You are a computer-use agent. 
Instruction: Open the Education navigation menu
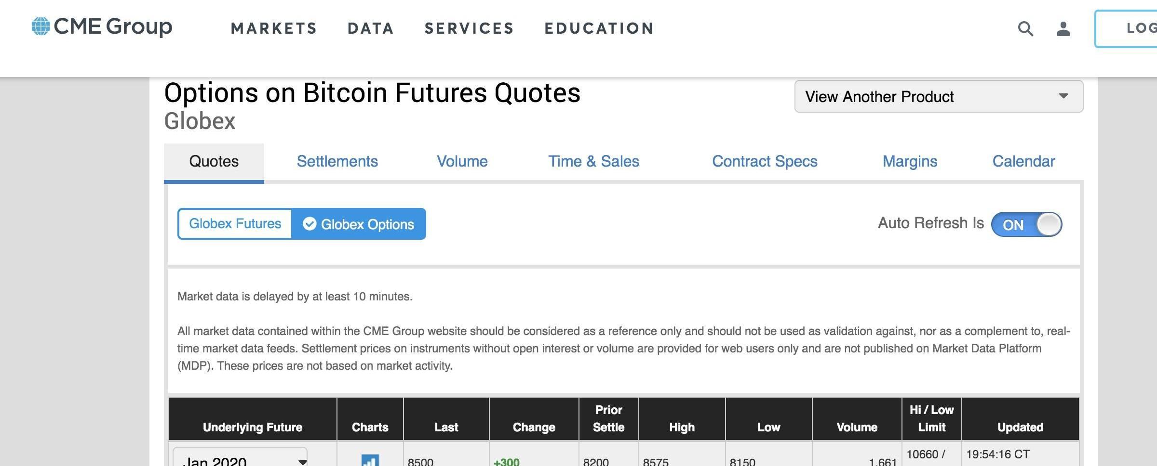(599, 28)
